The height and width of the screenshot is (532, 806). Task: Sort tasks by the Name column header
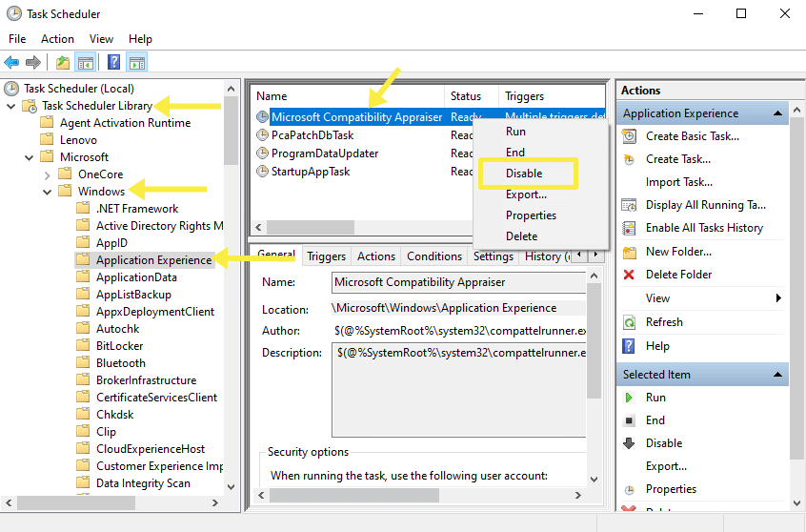pos(348,96)
